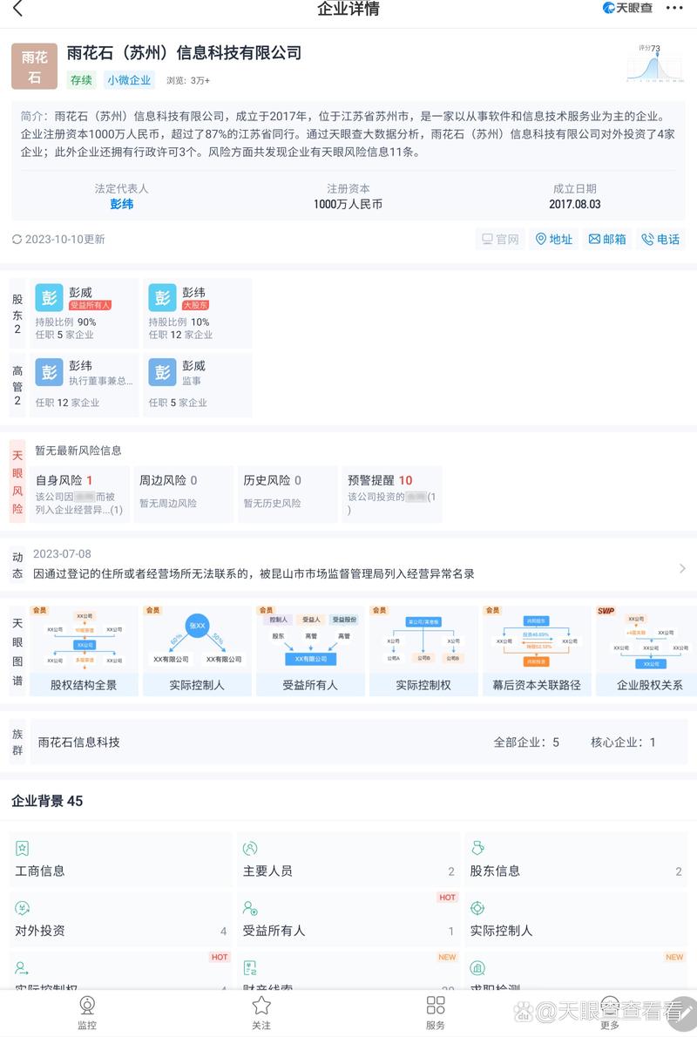This screenshot has height=1037, width=697.
Task: View the score 73 distribution chart
Action: pos(654,64)
